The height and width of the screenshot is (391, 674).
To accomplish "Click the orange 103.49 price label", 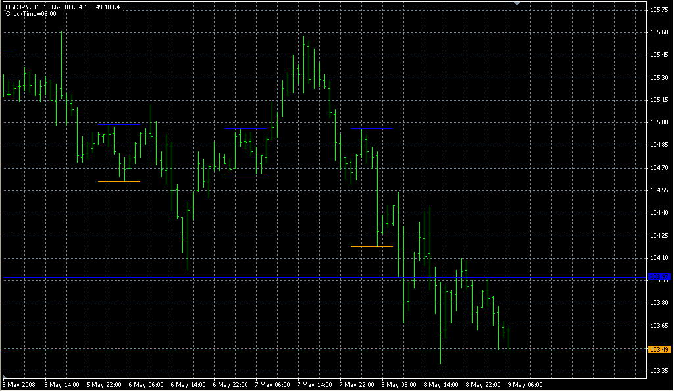I will [659, 350].
